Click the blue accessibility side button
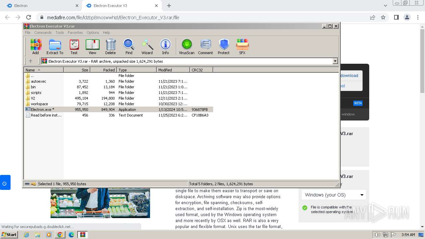The width and height of the screenshot is (425, 239). (x=5, y=183)
